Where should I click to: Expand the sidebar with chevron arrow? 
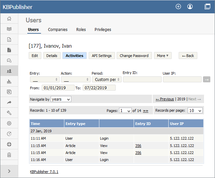pos(9,171)
